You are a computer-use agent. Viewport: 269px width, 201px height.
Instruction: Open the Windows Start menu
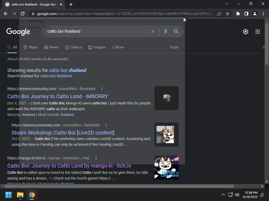coord(8,195)
